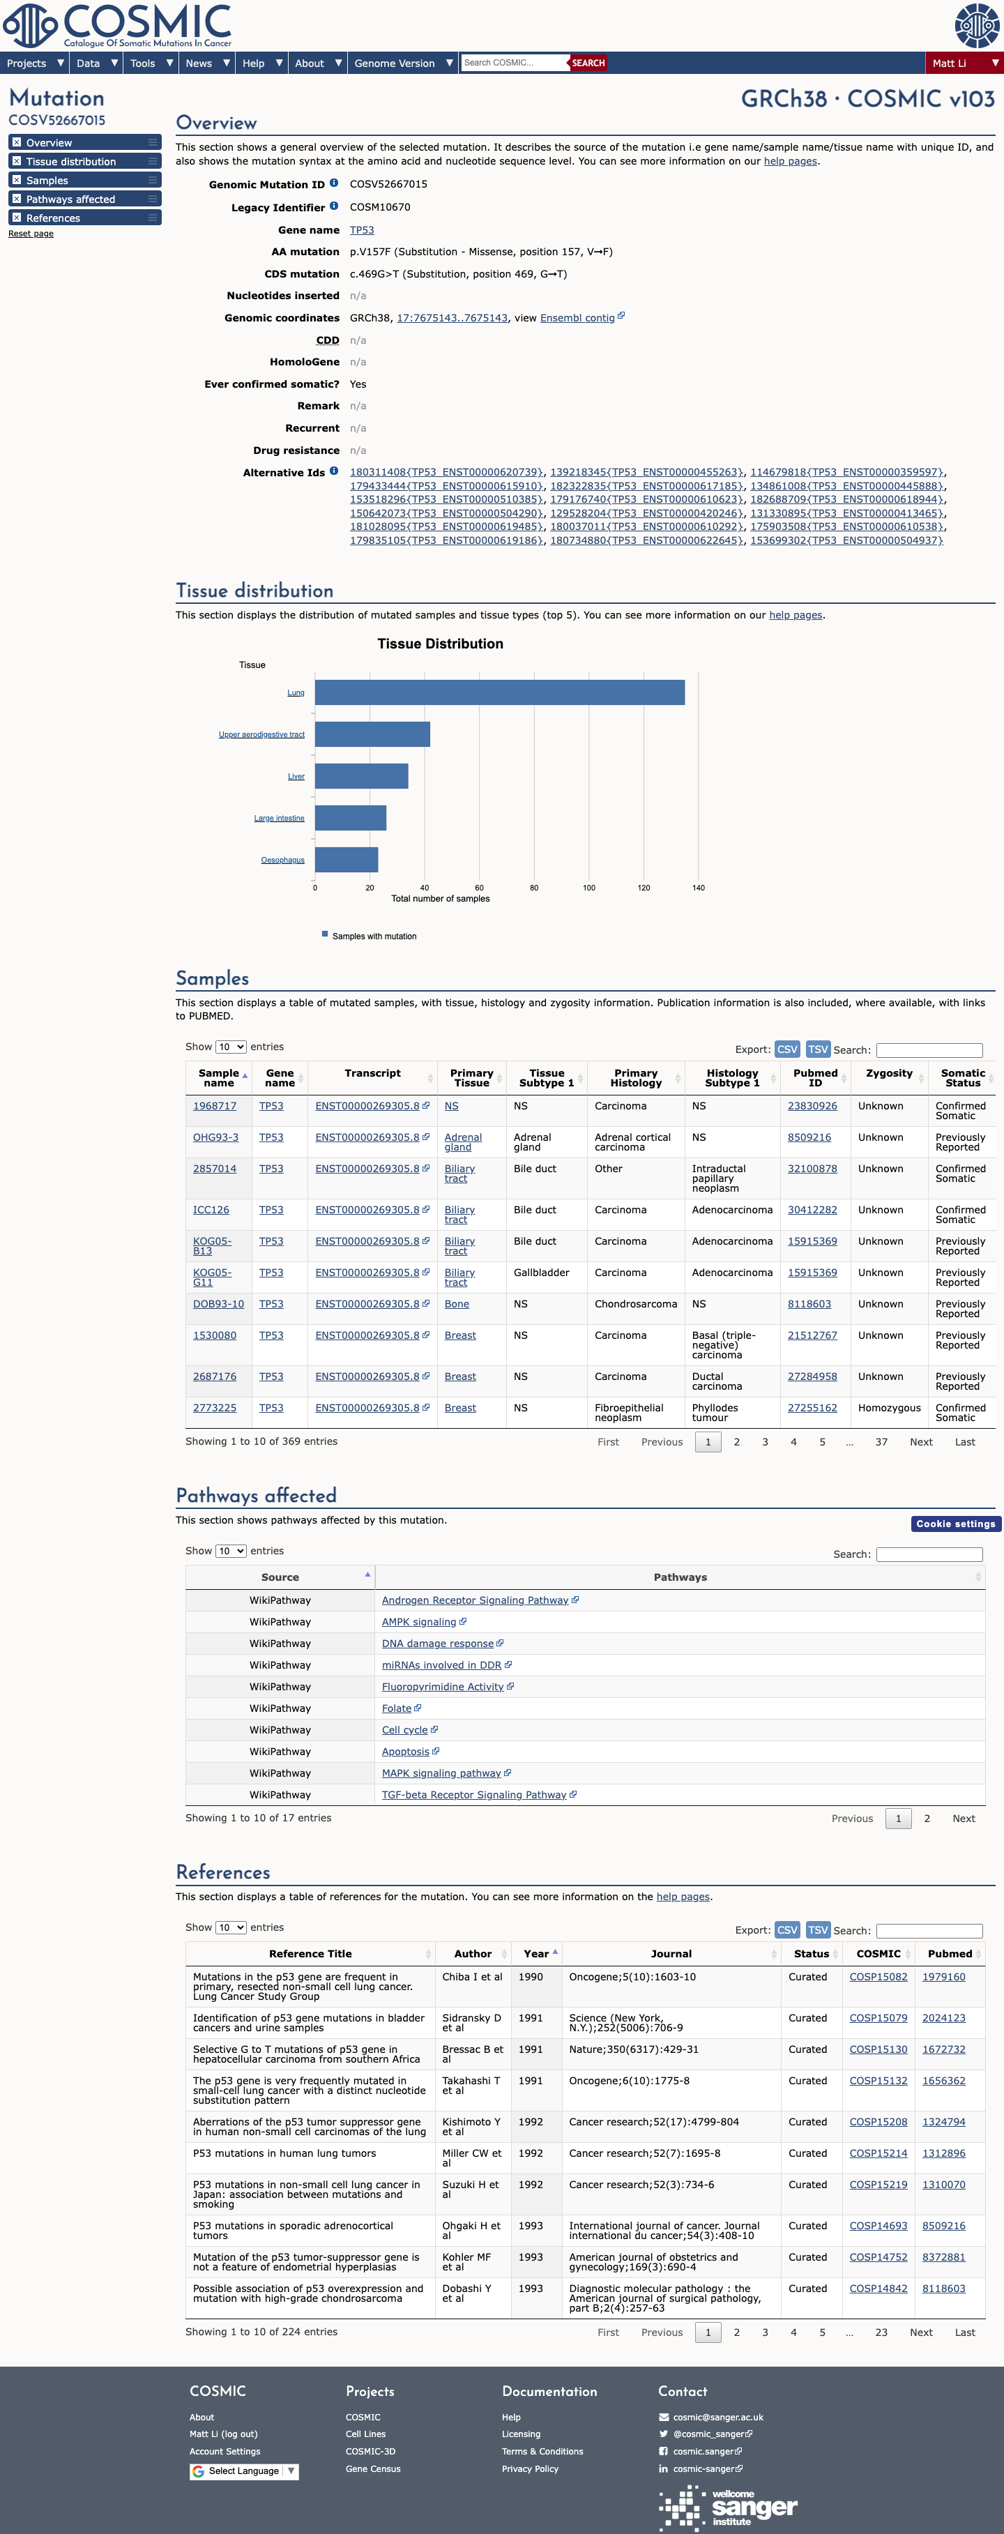Screen dimensions: 1004x2534
Task: Click the Search COSMIC input field
Action: tap(515, 63)
